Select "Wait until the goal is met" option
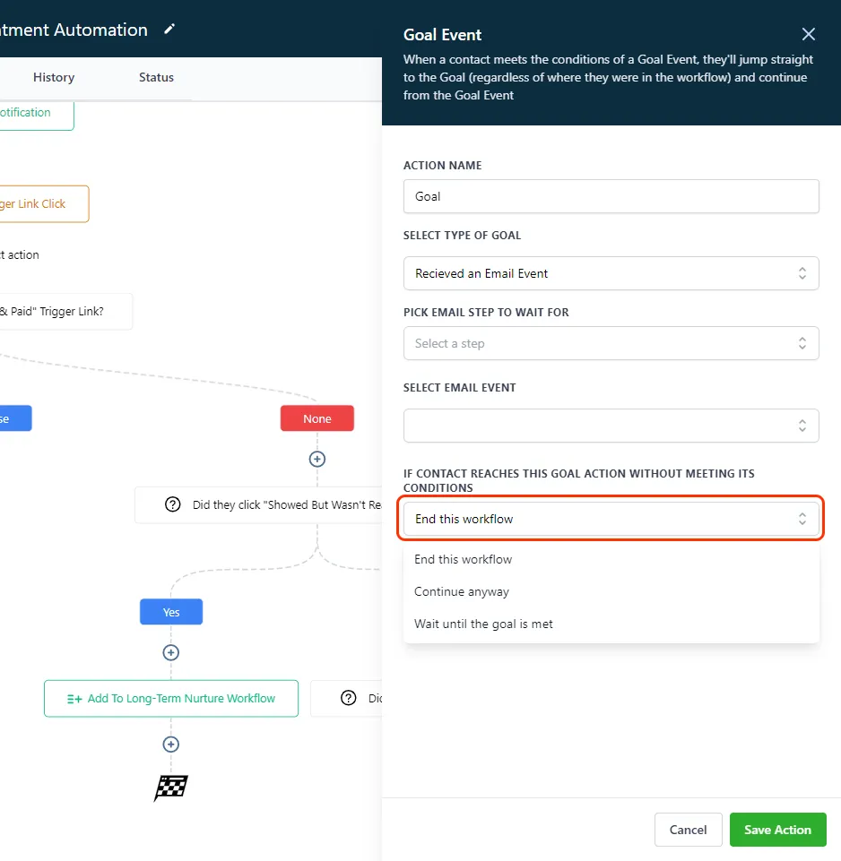The height and width of the screenshot is (861, 841). point(483,624)
